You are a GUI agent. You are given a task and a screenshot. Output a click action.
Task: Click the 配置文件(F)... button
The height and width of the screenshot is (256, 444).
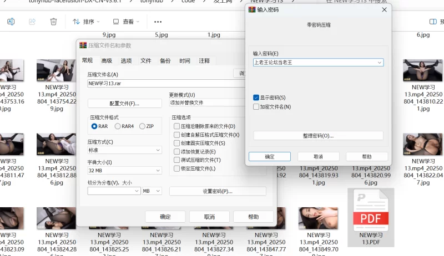coord(124,104)
